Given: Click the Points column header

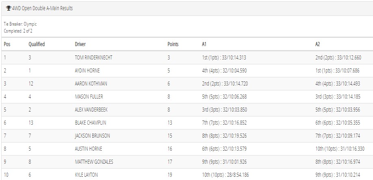Looking at the screenshot, I should click(x=173, y=44).
